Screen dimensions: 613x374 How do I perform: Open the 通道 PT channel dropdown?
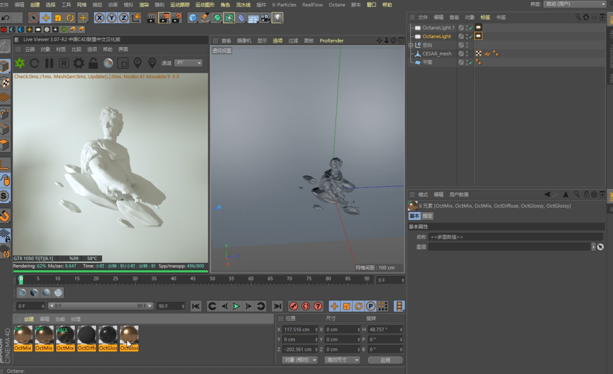tap(188, 63)
